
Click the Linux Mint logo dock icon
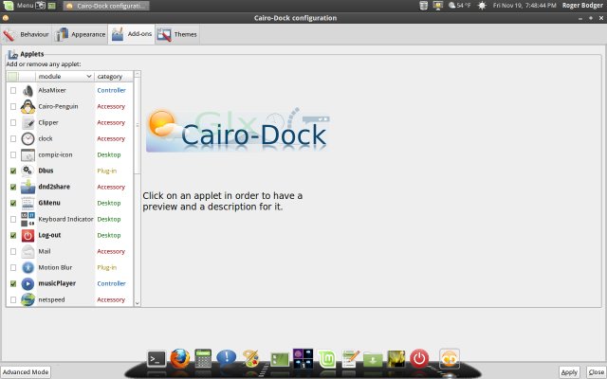pyautogui.click(x=326, y=358)
